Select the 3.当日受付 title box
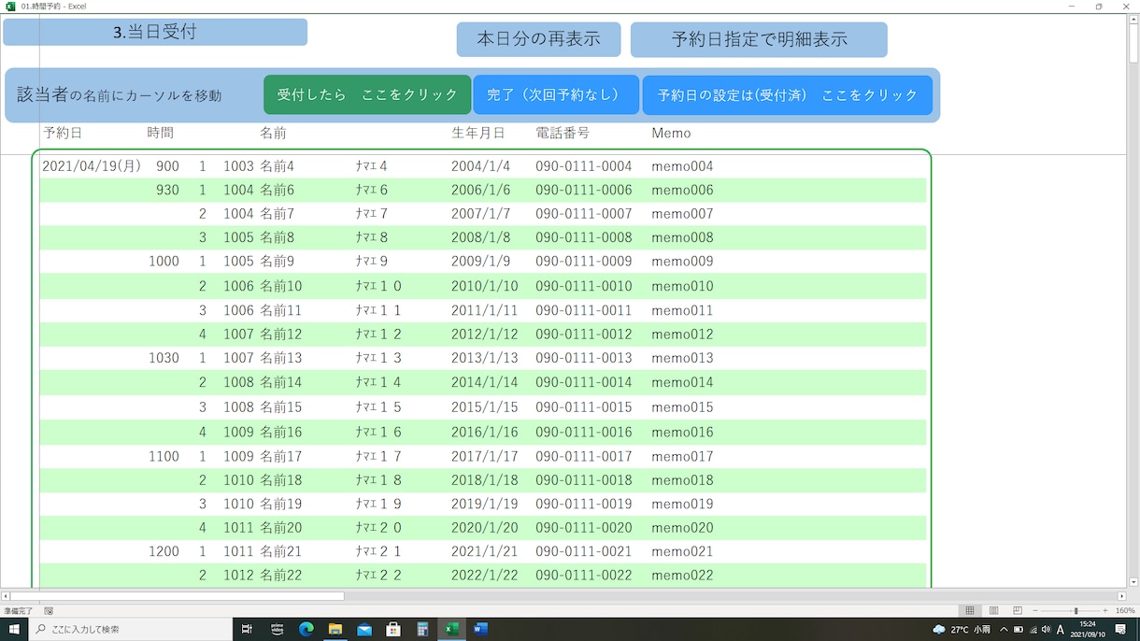 (155, 31)
